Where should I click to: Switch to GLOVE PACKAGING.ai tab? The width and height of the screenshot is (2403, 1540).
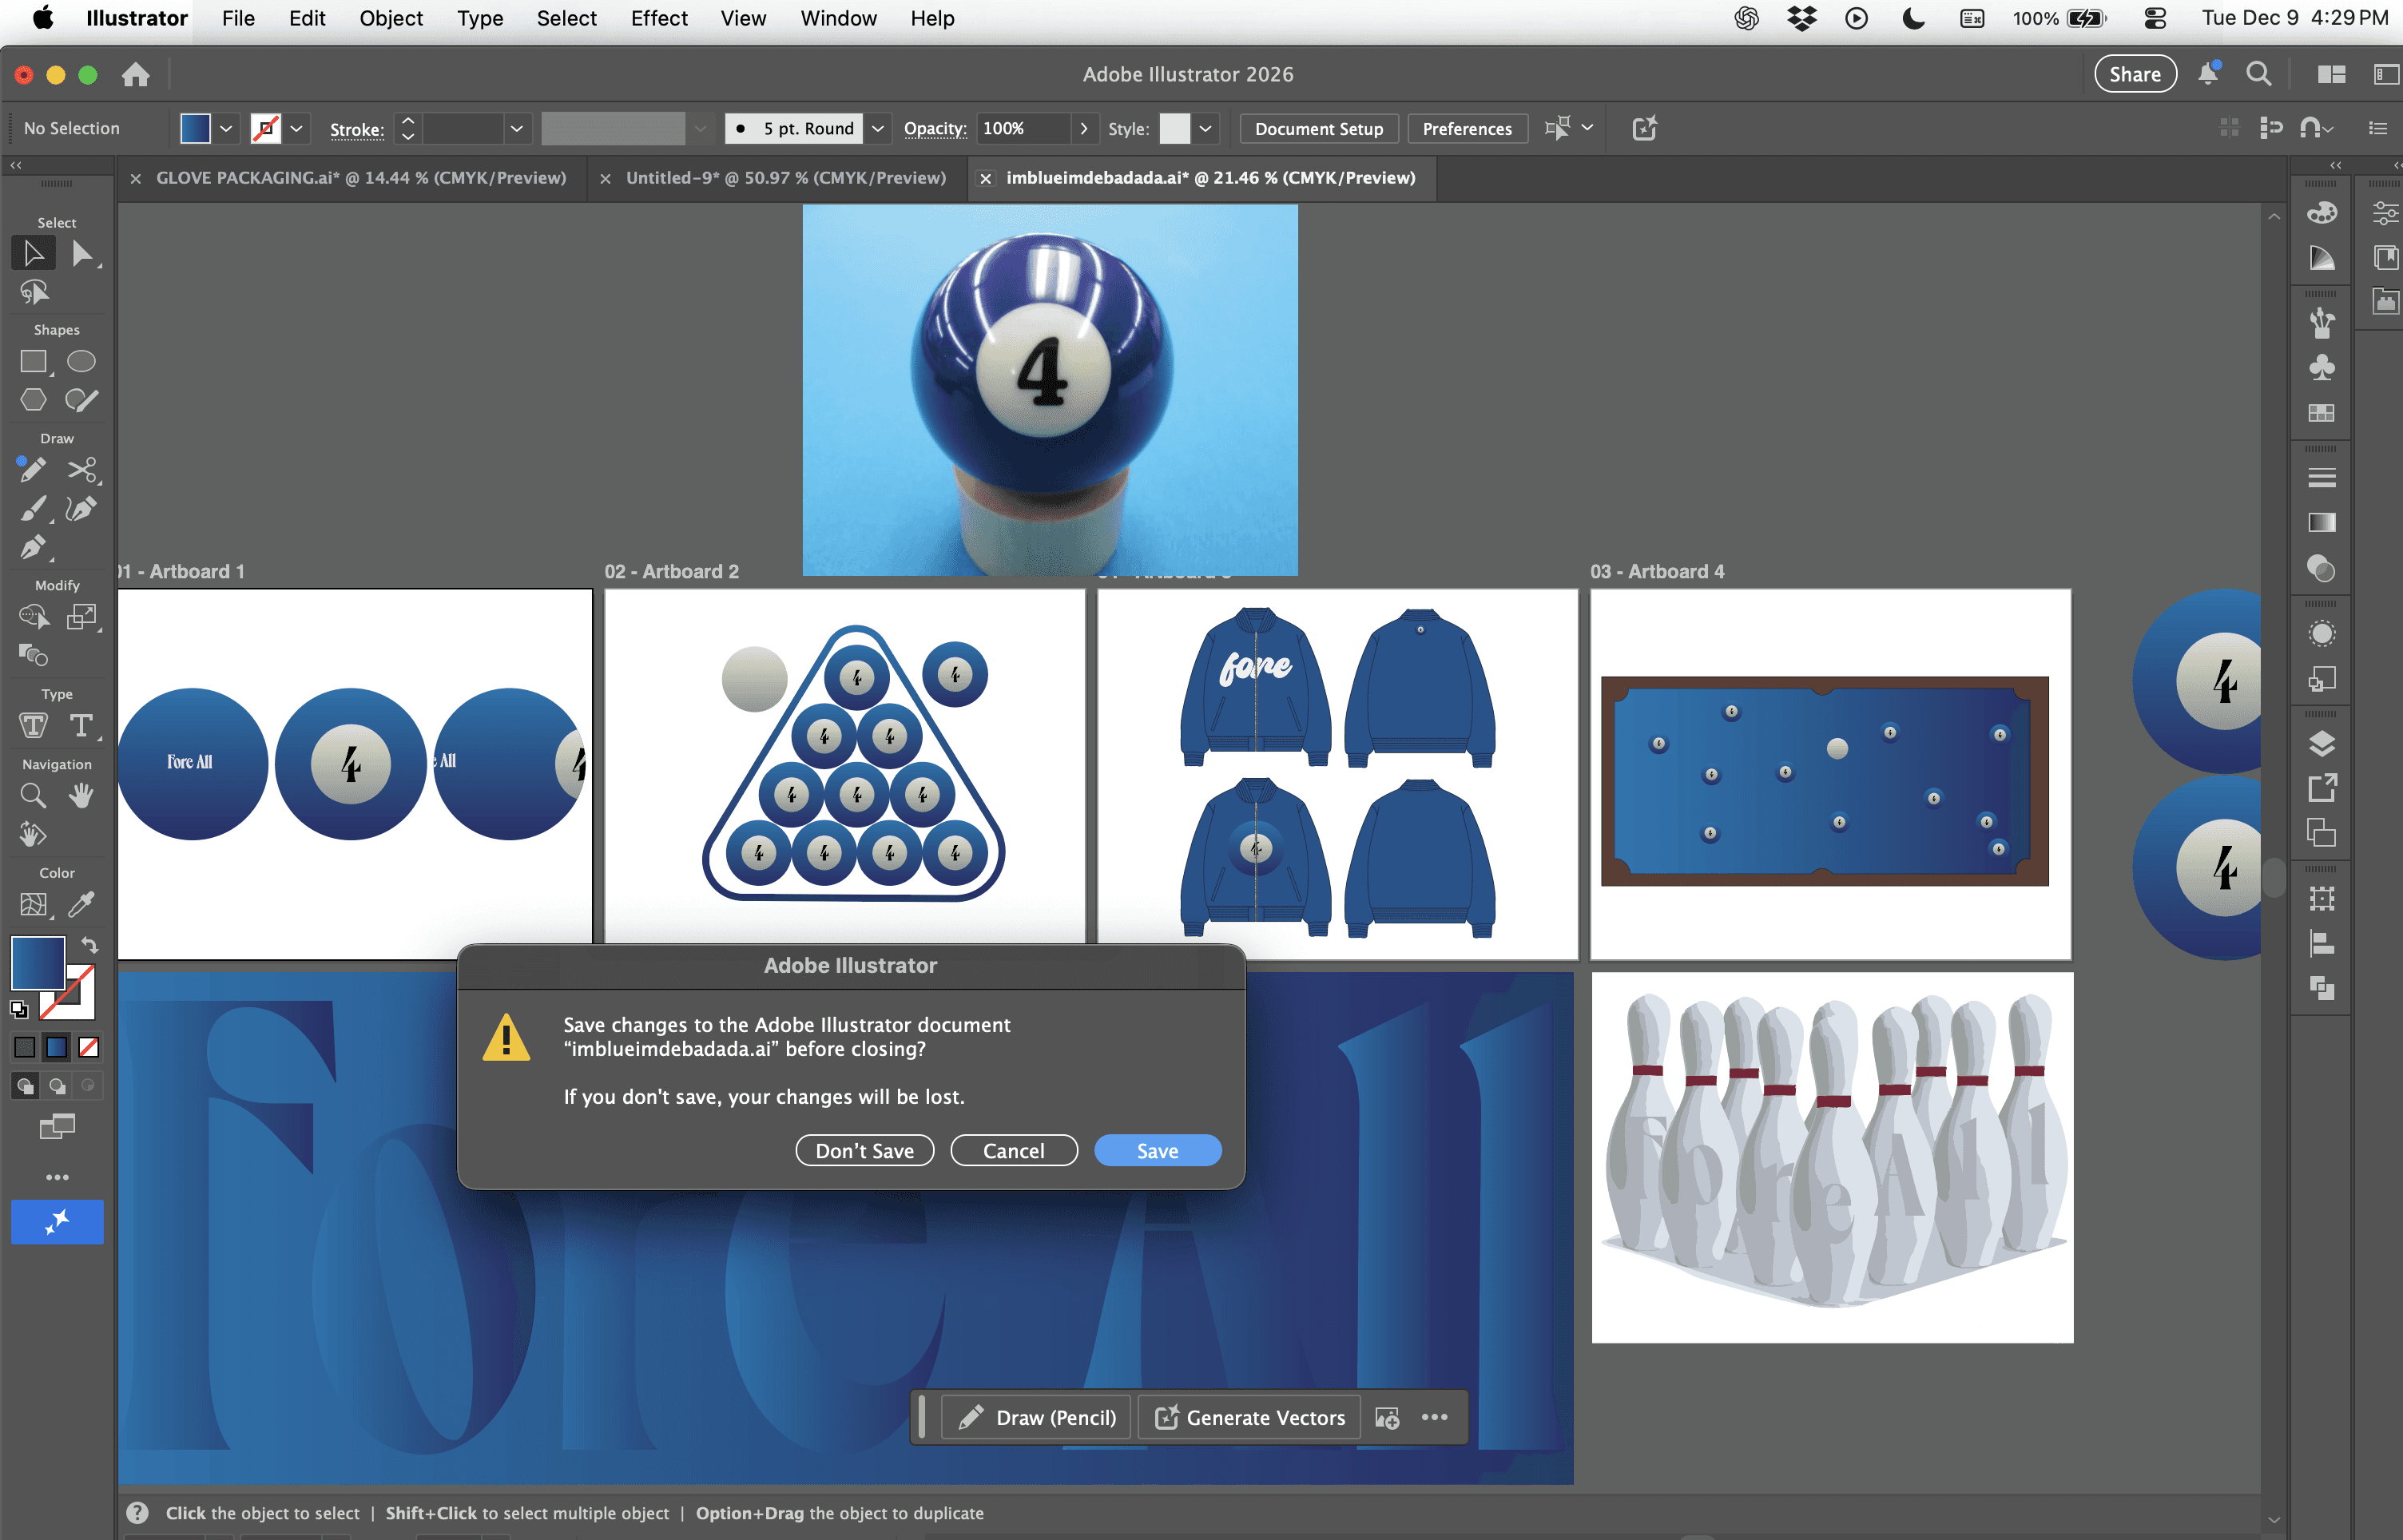pos(360,178)
